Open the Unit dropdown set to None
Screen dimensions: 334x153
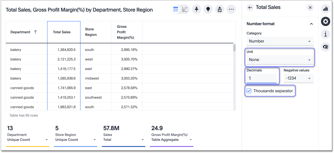pyautogui.click(x=280, y=60)
